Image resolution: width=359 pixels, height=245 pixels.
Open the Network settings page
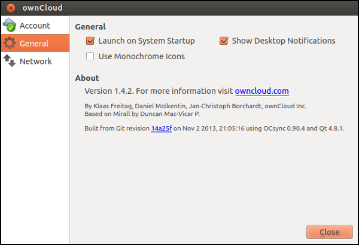coord(35,61)
